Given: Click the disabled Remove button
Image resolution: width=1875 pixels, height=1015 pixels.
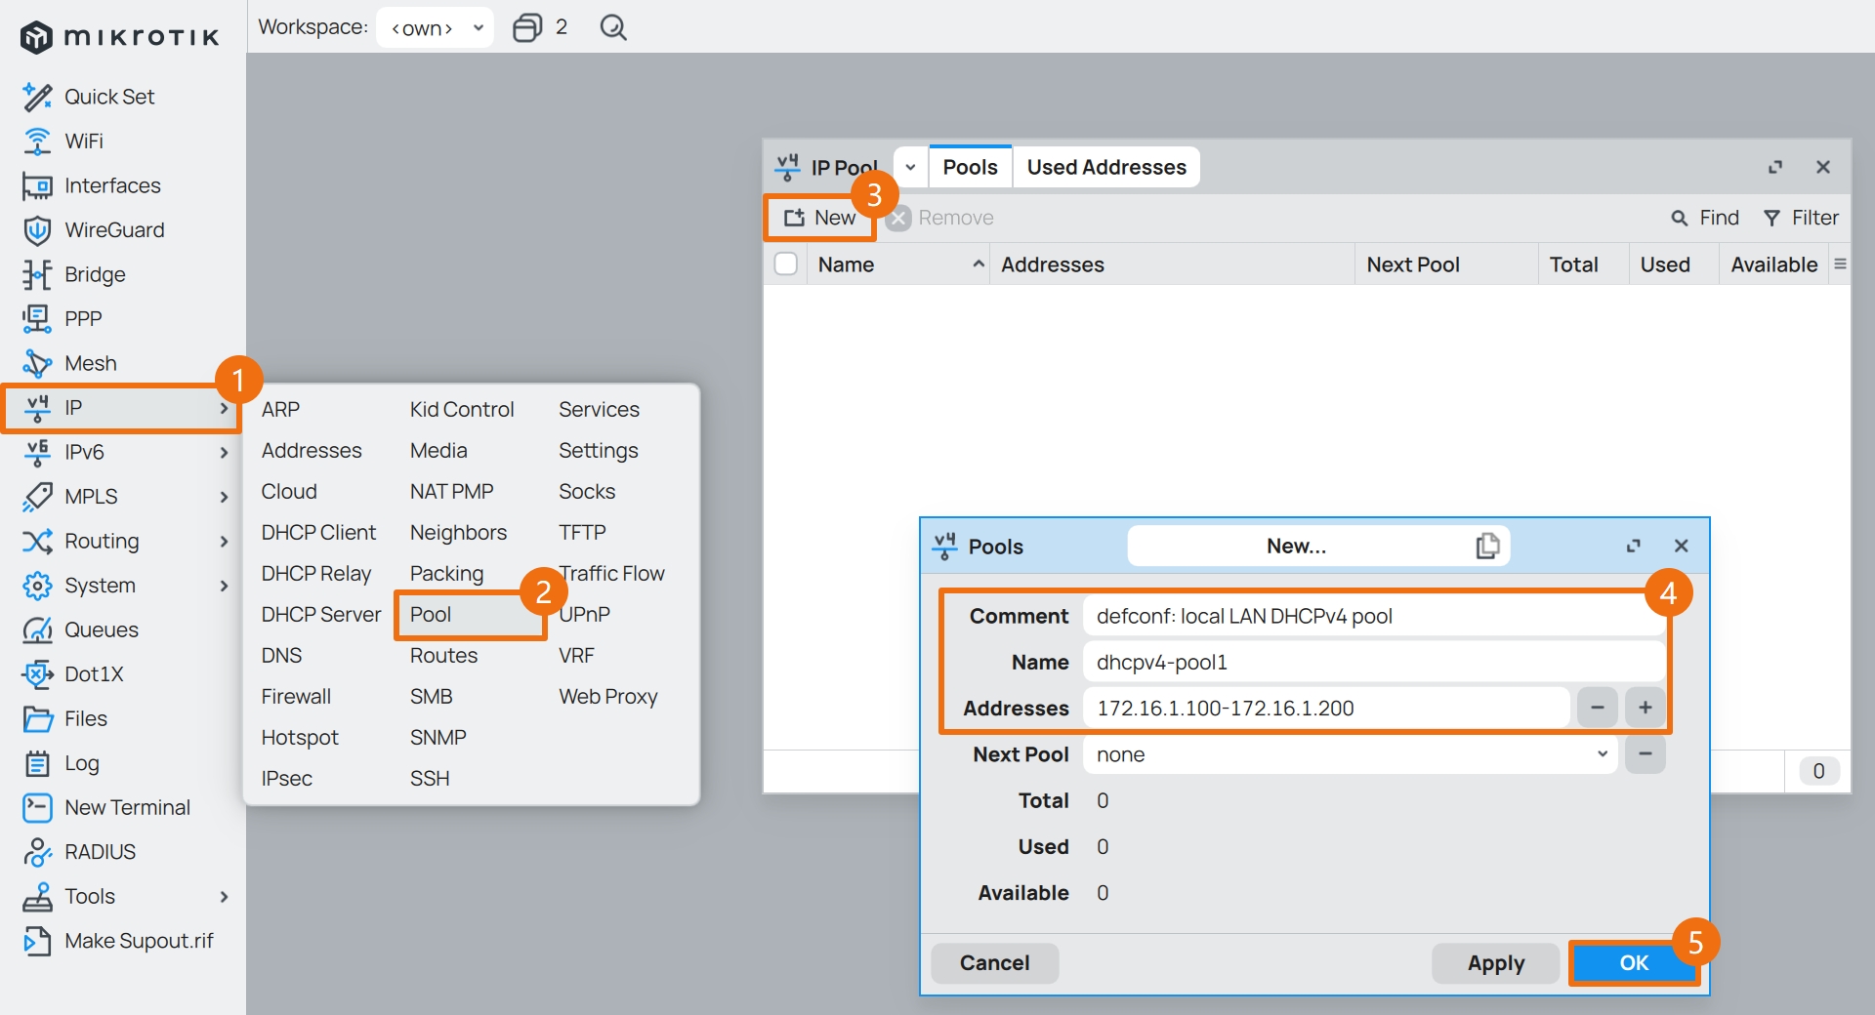Looking at the screenshot, I should point(940,218).
